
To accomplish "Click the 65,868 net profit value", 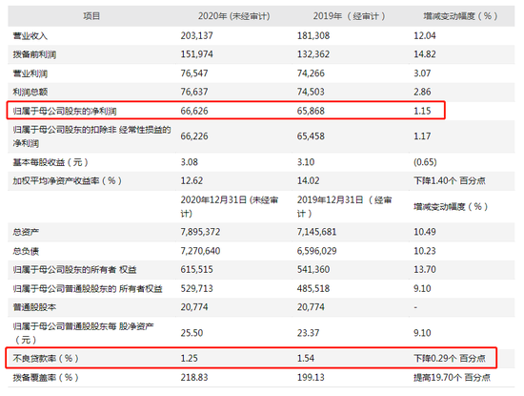I will click(x=311, y=111).
